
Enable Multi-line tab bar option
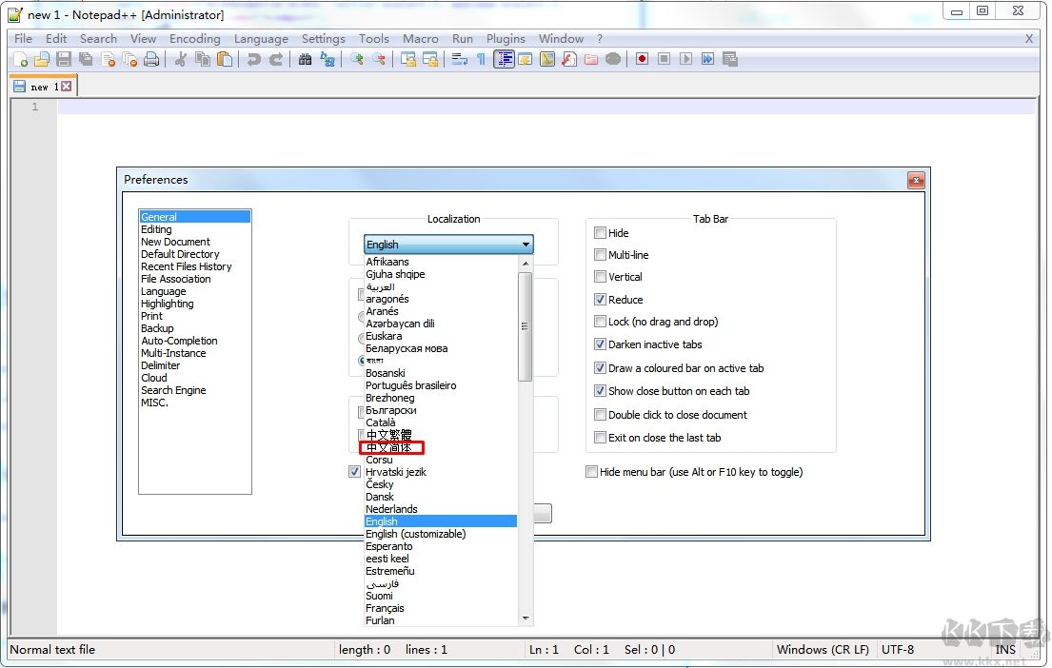pyautogui.click(x=600, y=255)
